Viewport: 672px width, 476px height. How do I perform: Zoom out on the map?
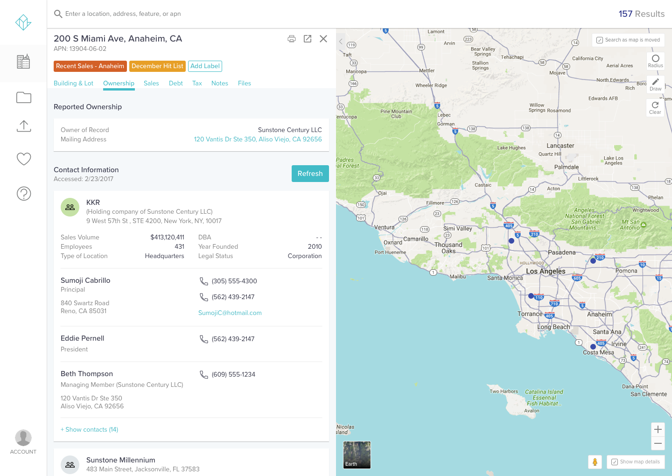(658, 443)
